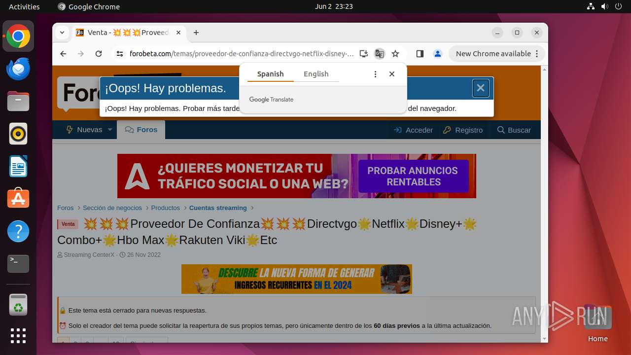Click the Probar Anuncios Rentables ad banner
Screen dimensions: 631x355
pos(297,176)
